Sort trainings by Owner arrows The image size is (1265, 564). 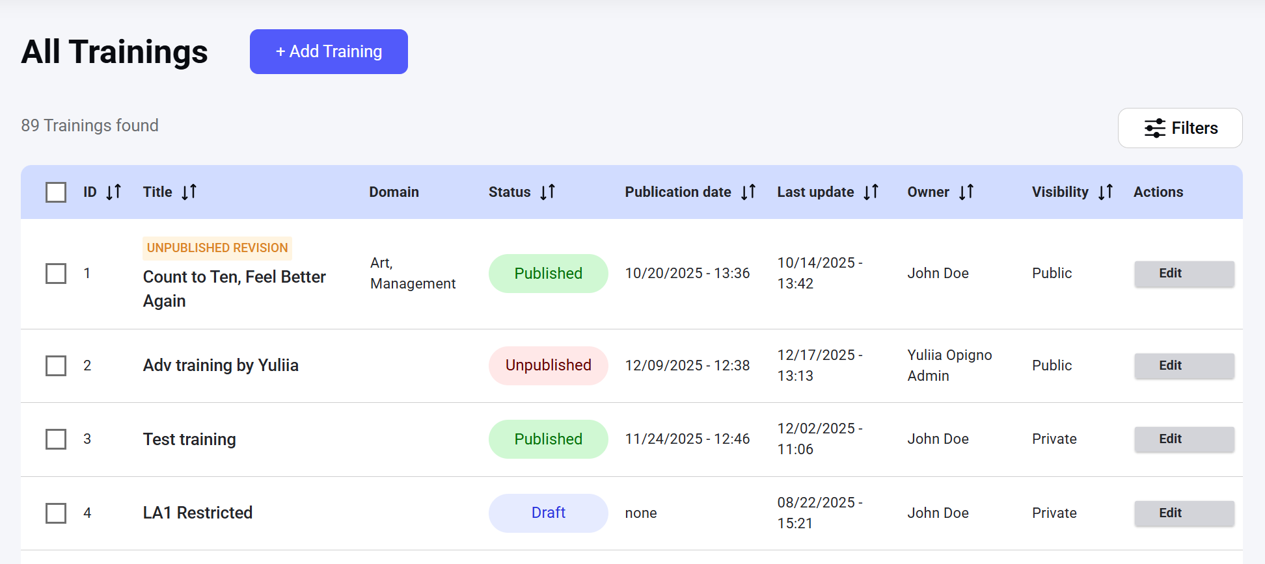click(966, 192)
